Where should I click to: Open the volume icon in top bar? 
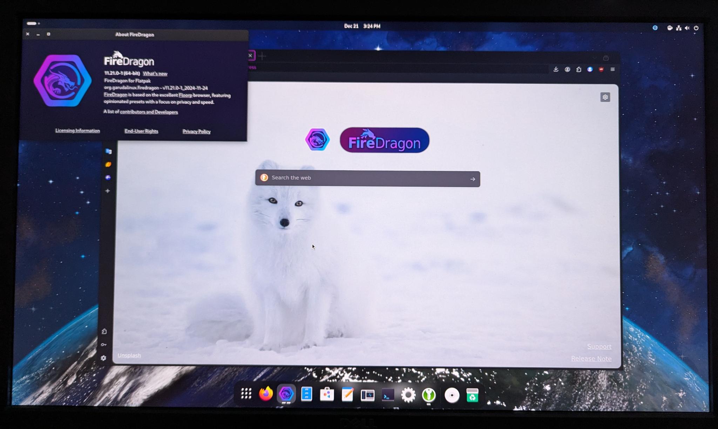pyautogui.click(x=687, y=28)
